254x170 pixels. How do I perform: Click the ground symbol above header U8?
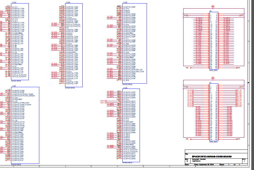(x=213, y=6)
